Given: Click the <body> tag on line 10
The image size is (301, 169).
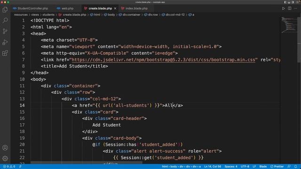Looking at the screenshot, I should click(x=38, y=79).
